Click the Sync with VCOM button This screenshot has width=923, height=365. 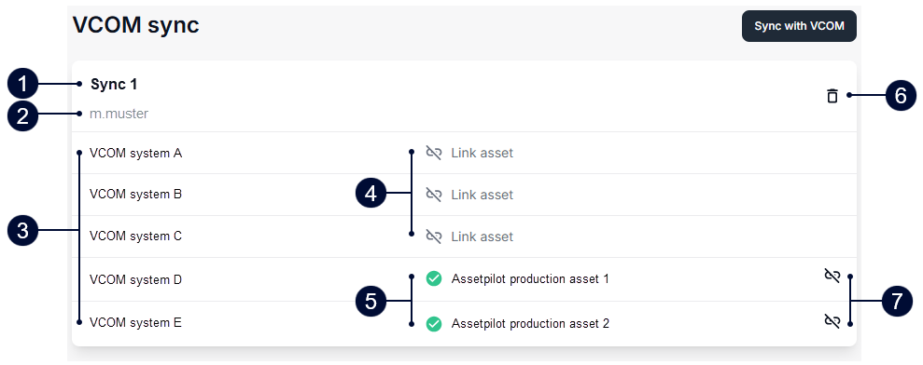pyautogui.click(x=799, y=26)
